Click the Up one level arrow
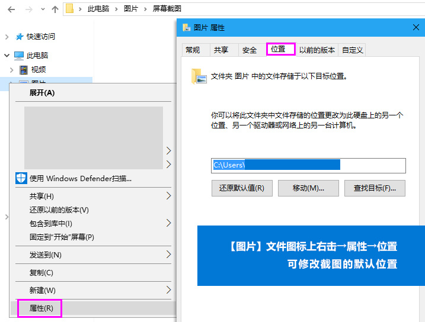 click(x=55, y=9)
